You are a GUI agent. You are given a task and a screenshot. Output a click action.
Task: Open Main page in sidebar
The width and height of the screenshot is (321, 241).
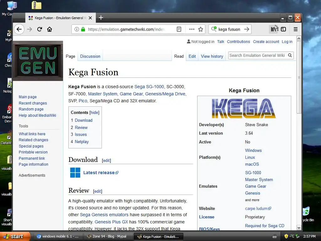click(28, 97)
